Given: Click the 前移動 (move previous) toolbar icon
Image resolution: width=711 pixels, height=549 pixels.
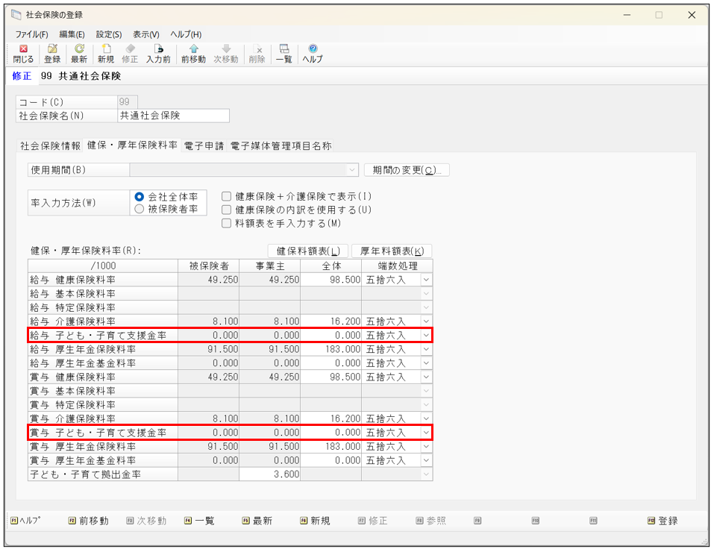Looking at the screenshot, I should (x=193, y=53).
